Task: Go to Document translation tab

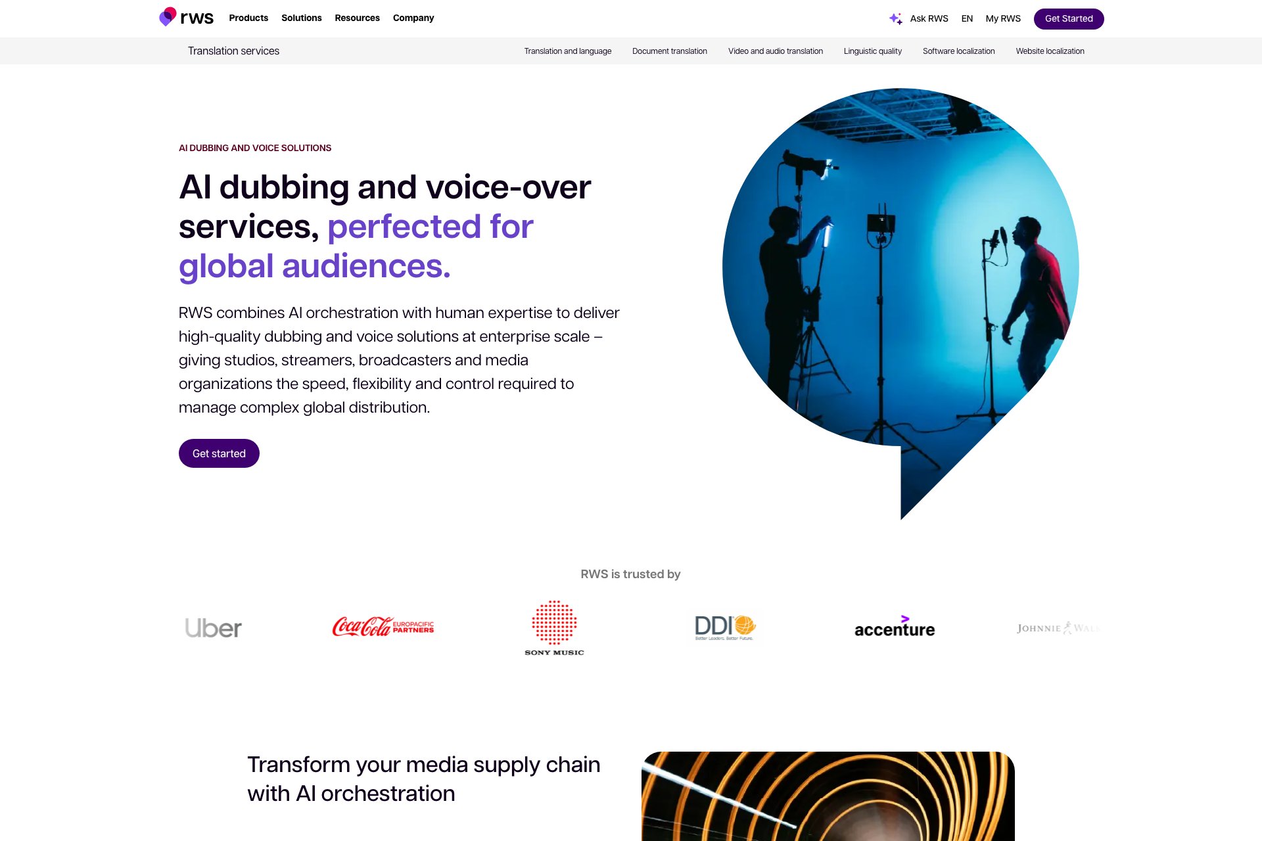Action: [x=670, y=51]
